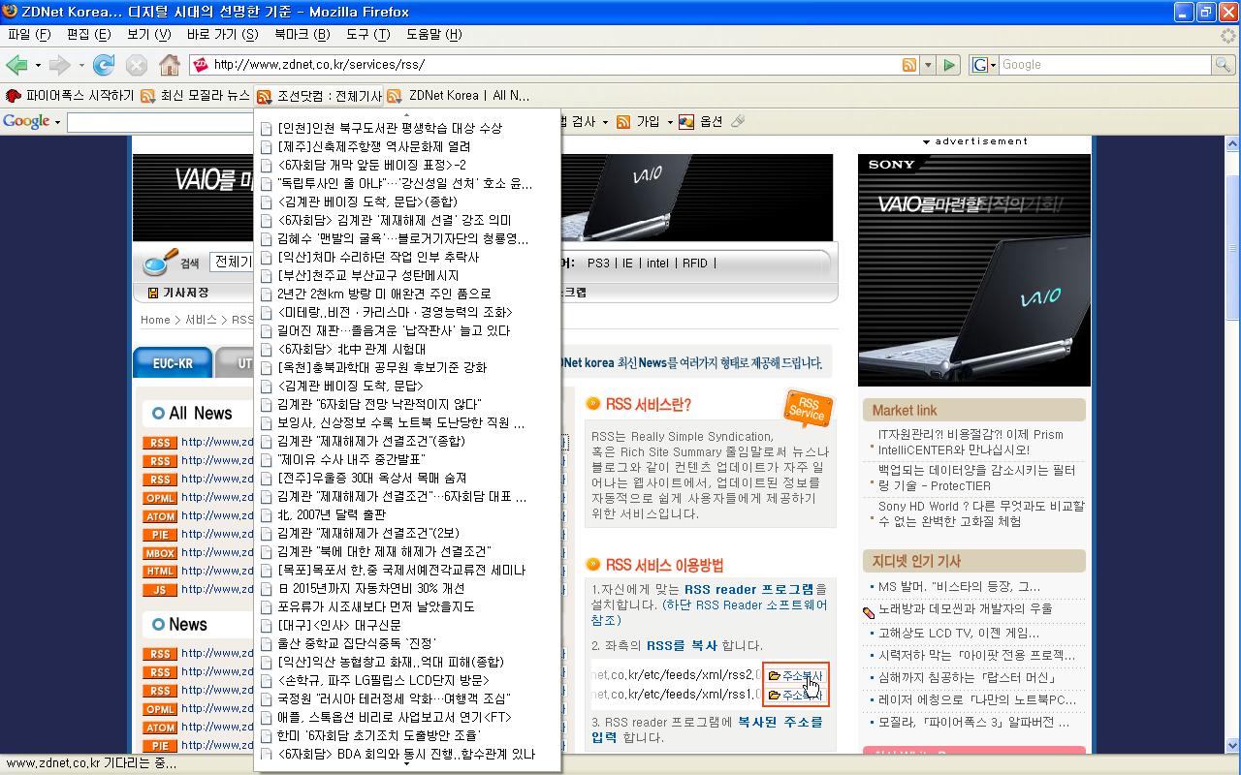Open the 보기 menu
This screenshot has height=775, width=1241.
click(148, 34)
